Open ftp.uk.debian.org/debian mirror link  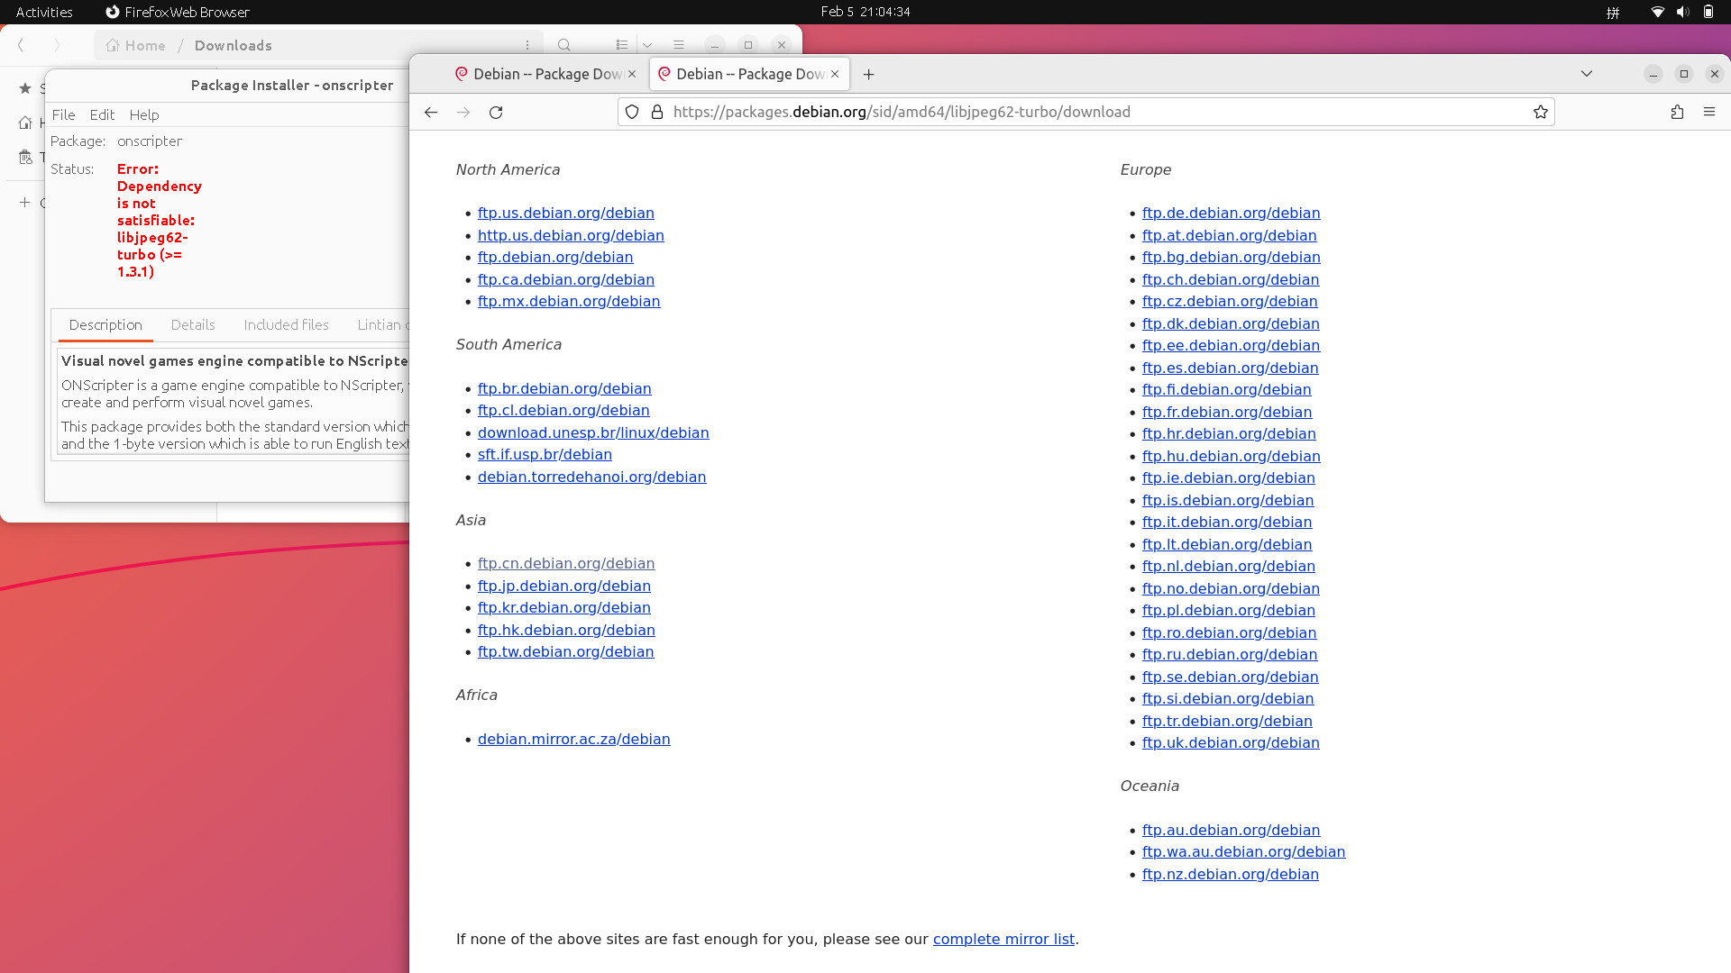tap(1231, 742)
